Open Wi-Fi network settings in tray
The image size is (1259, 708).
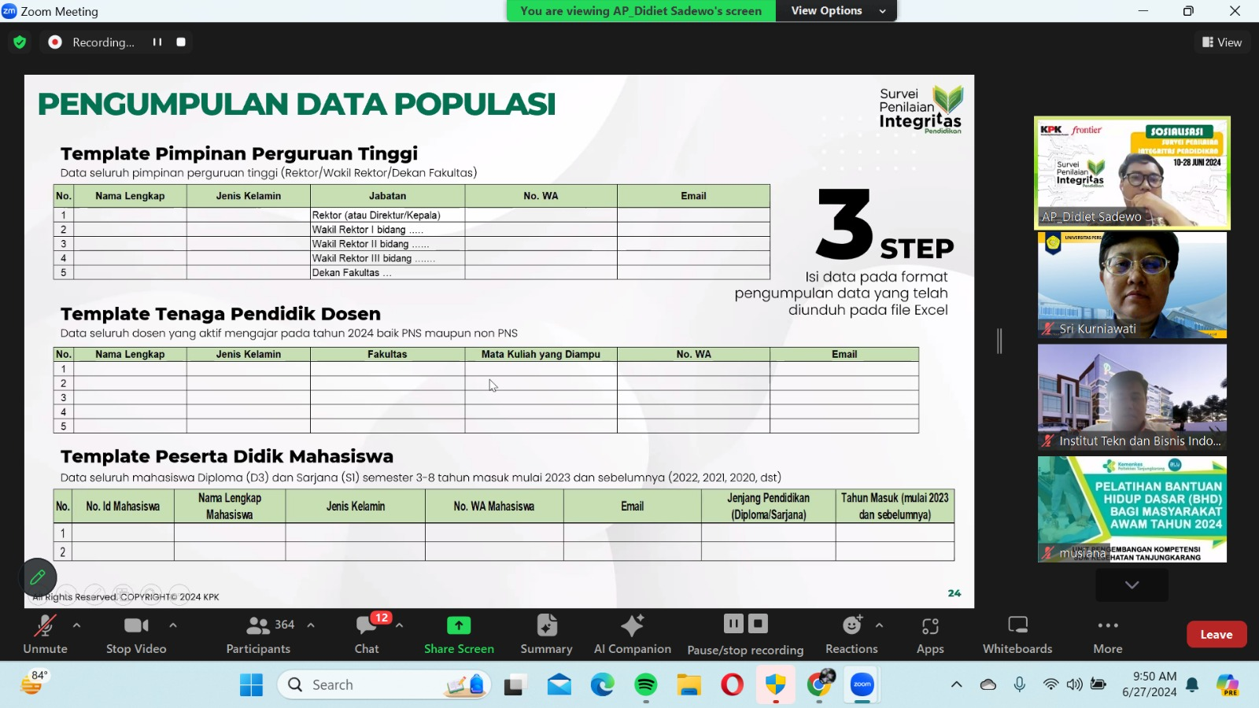pos(1050,684)
